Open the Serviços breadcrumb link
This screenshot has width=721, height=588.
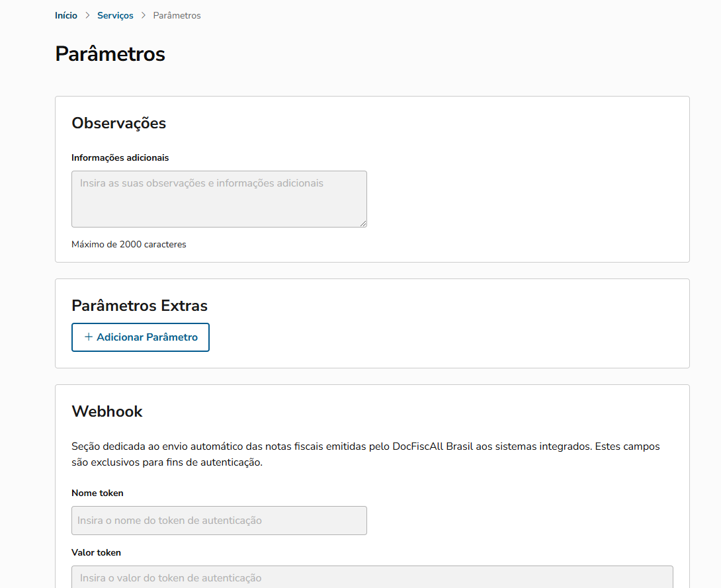115,15
